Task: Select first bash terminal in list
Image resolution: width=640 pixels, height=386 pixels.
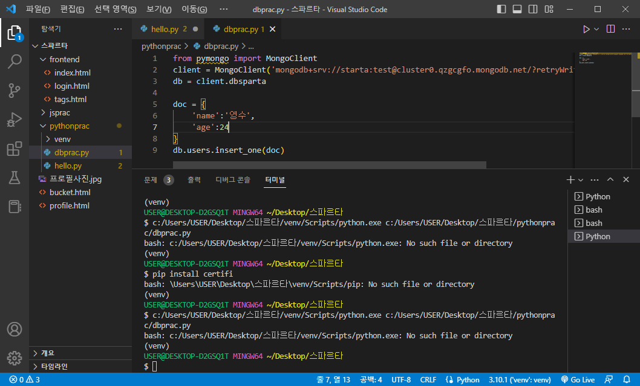Action: (x=604, y=210)
